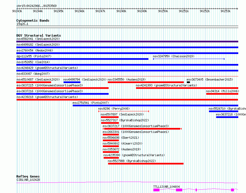Click the first magenta TTLL13 exon block
Image resolution: width=246 pixels, height=193 pixels.
(156, 190)
